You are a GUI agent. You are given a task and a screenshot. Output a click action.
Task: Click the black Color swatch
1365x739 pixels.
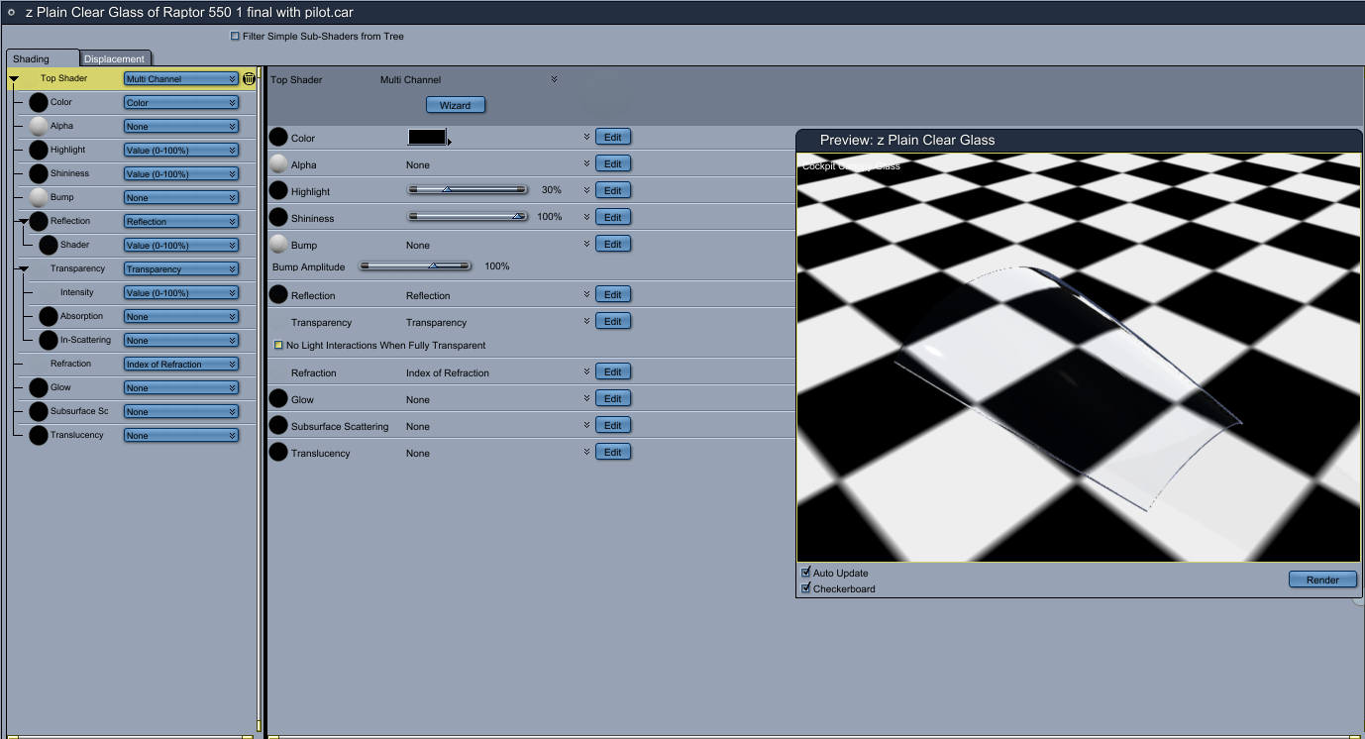tap(427, 137)
